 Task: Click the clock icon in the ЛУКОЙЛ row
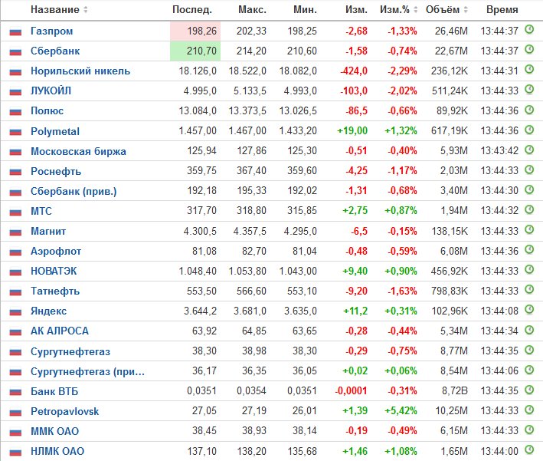[529, 89]
